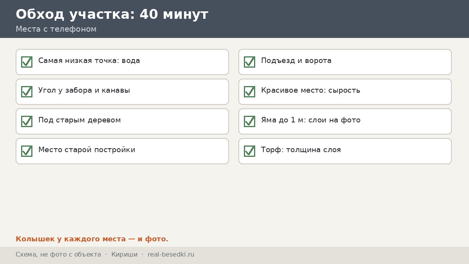Click the label 'Угол у забора и канавы'

[x=84, y=90]
